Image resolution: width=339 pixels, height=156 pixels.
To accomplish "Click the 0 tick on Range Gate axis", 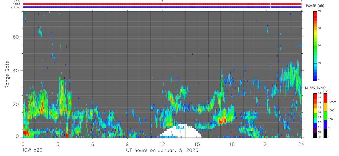I will click(x=17, y=136).
